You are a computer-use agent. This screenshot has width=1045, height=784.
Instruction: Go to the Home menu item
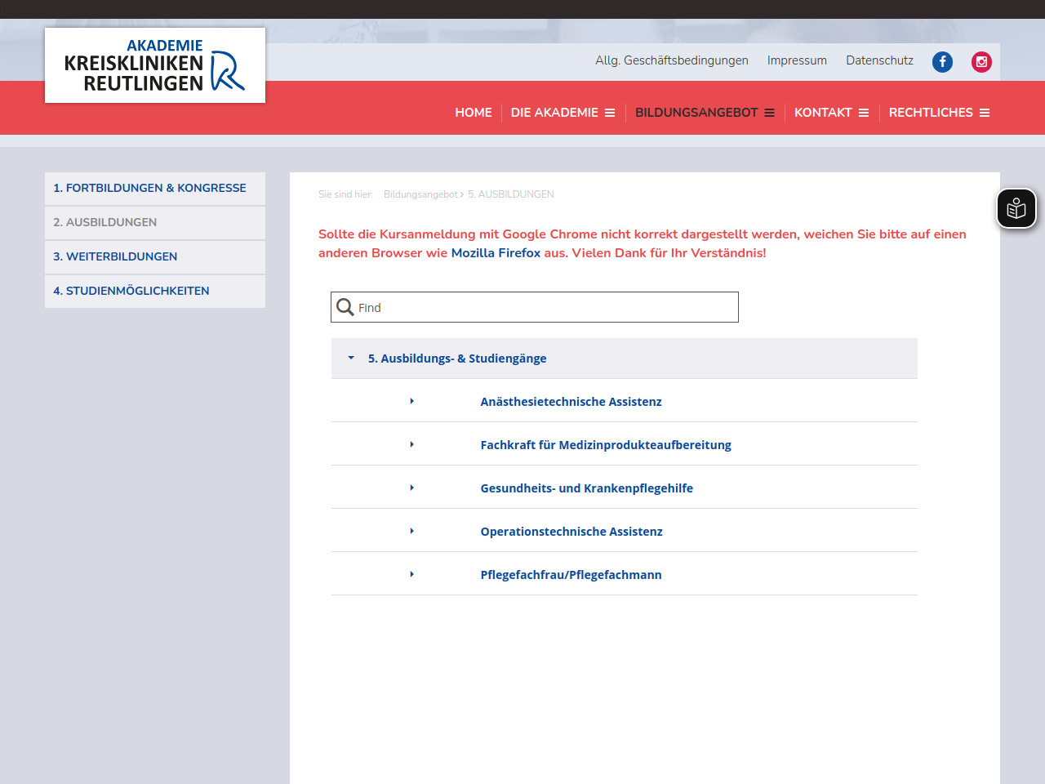point(474,113)
